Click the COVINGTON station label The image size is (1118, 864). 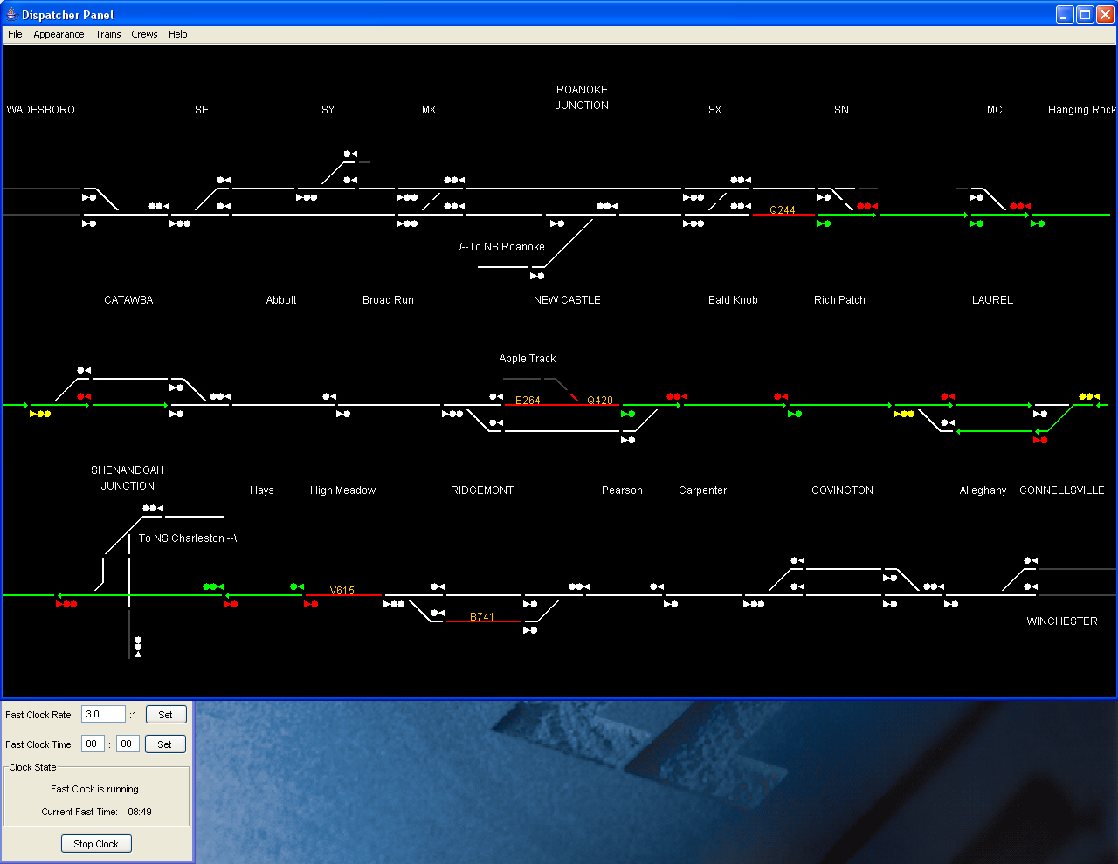842,490
